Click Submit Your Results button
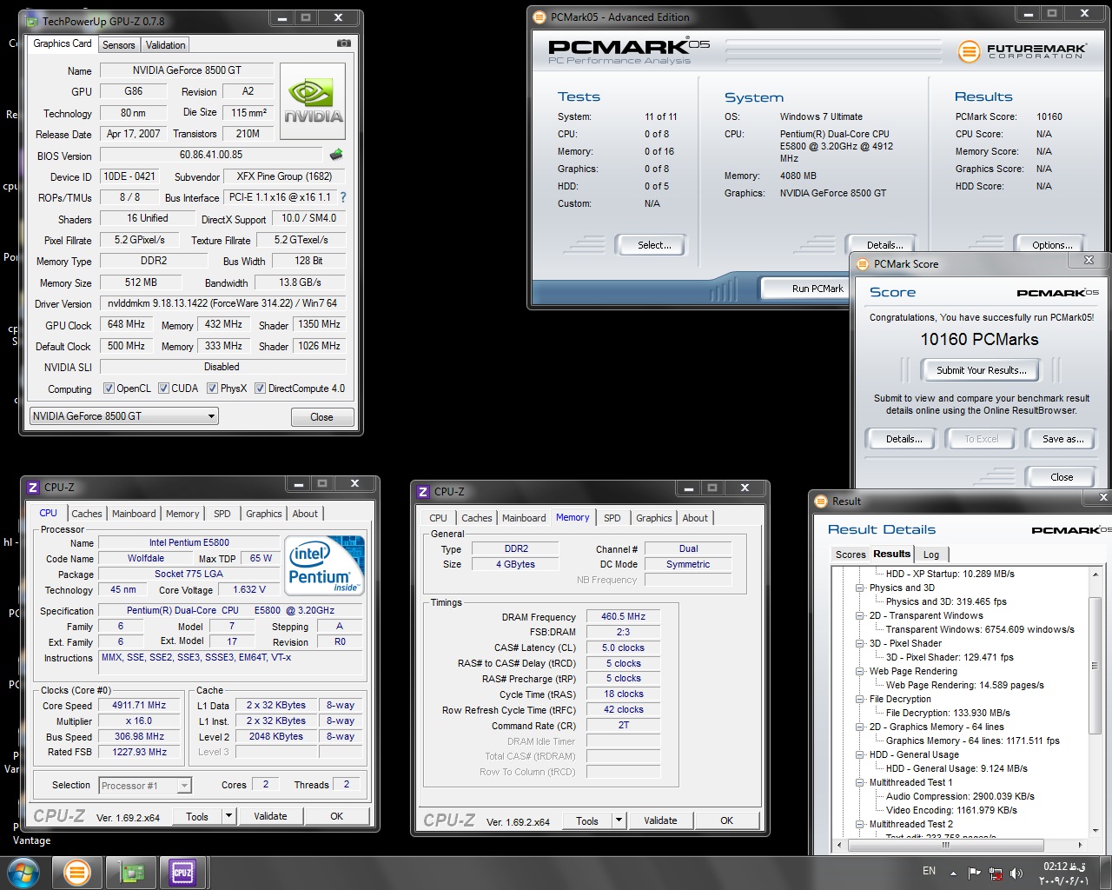Viewport: 1112px width, 890px height. [982, 370]
